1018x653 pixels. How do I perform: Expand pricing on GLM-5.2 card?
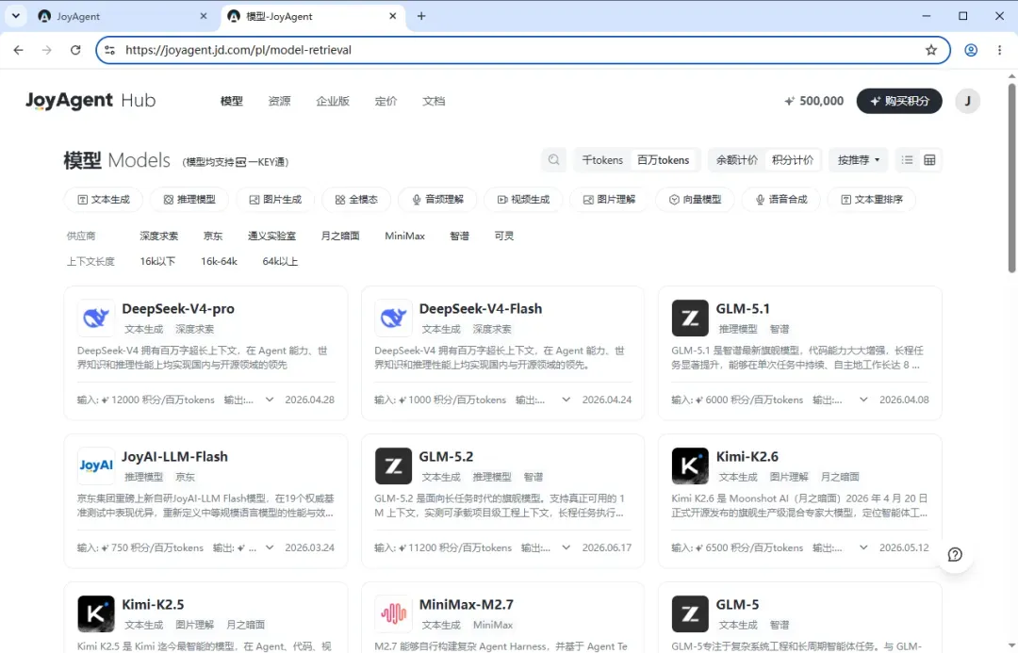click(x=566, y=547)
